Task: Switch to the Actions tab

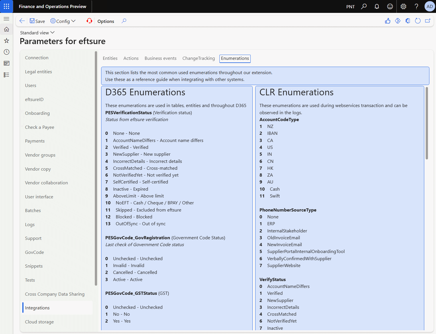Action: tap(131, 58)
